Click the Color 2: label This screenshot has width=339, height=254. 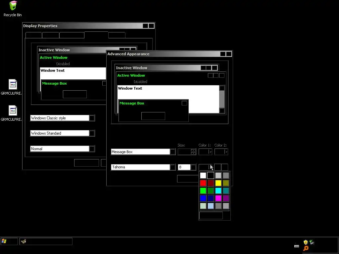point(220,145)
